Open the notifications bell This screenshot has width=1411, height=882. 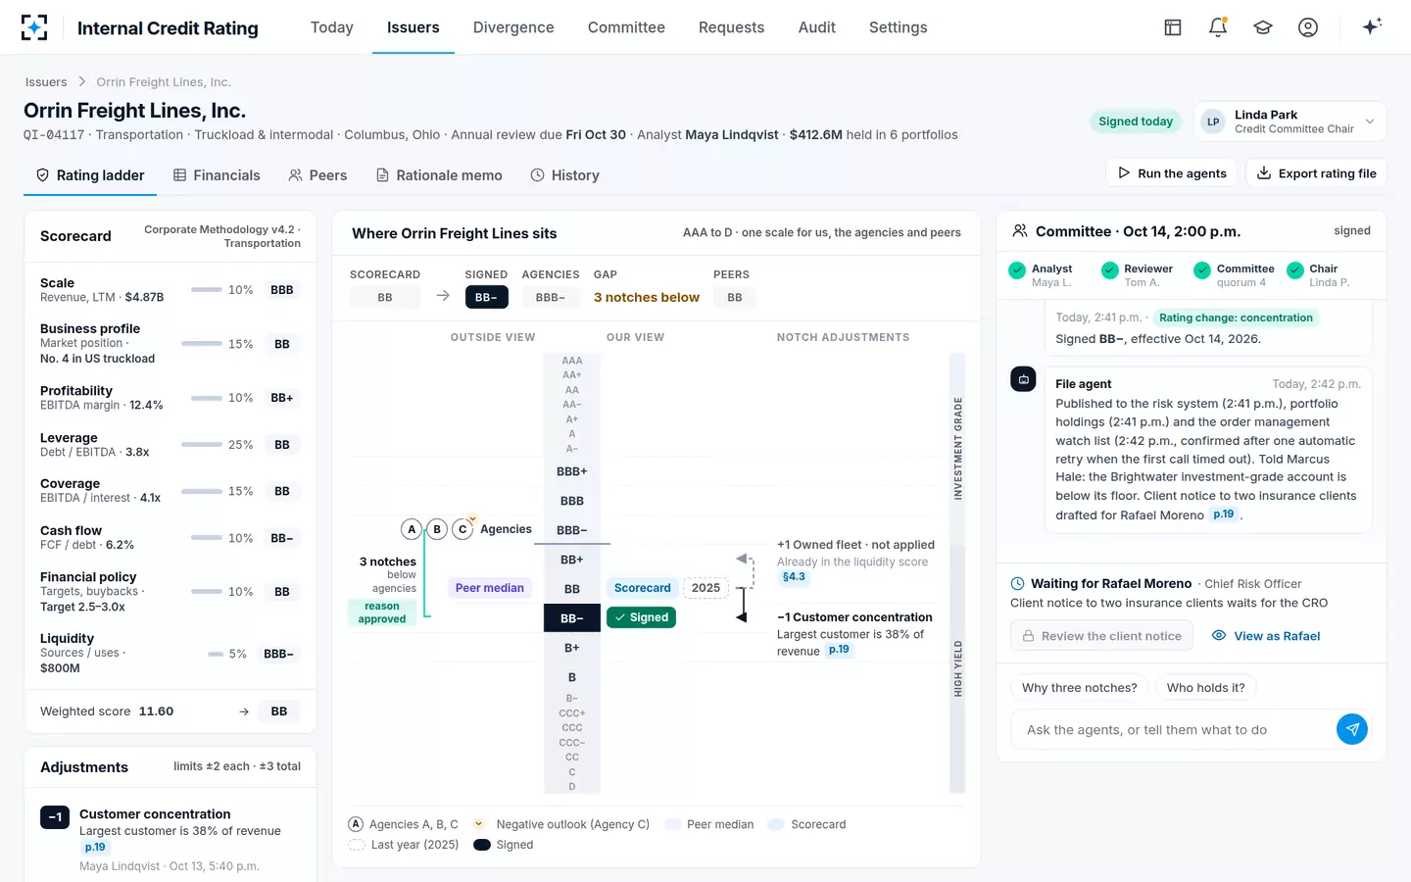1218,27
